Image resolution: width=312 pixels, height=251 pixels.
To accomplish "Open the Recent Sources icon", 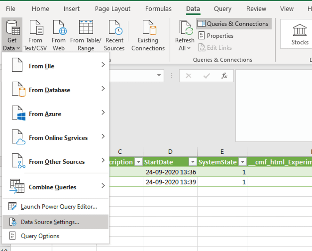I will tap(114, 28).
